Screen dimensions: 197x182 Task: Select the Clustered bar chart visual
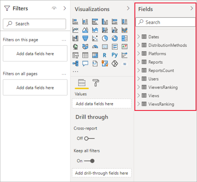[x=95, y=21]
